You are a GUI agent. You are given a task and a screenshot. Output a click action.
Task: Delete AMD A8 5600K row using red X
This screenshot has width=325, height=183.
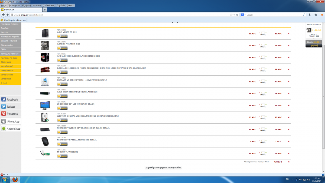[289, 57]
